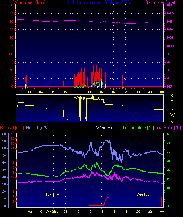The image size is (183, 217).
Task: Click the N wind direction label
Action: point(172,109)
